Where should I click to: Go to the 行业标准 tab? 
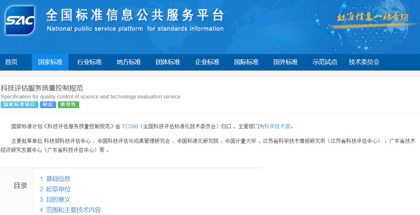tap(89, 62)
